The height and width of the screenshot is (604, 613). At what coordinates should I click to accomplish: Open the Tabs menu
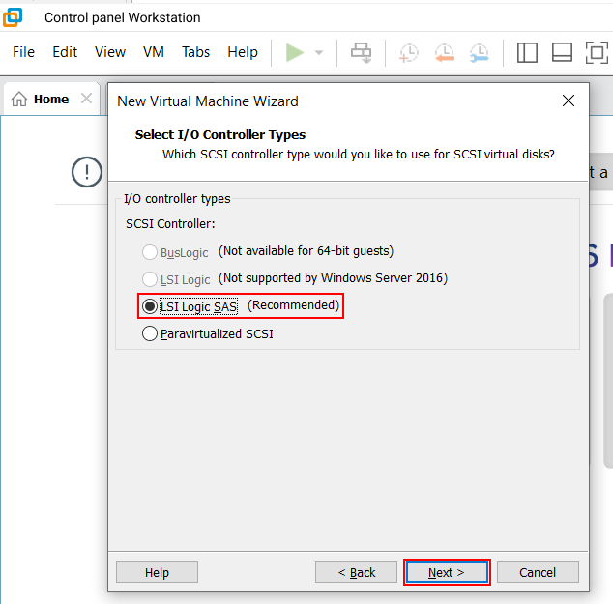click(195, 52)
